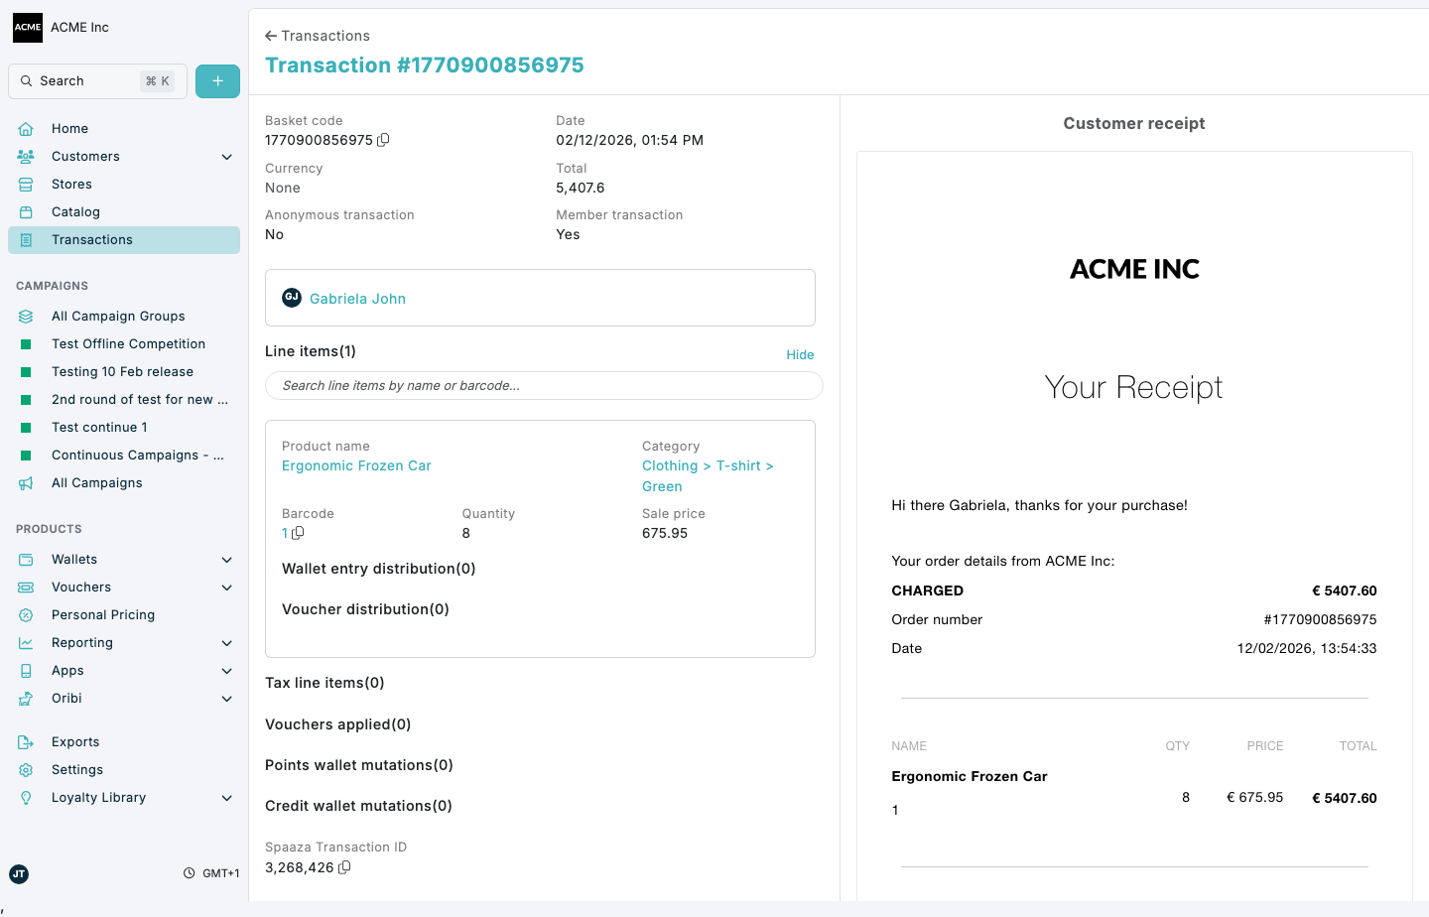The width and height of the screenshot is (1429, 917).
Task: Click inside the line items search field
Action: click(544, 385)
